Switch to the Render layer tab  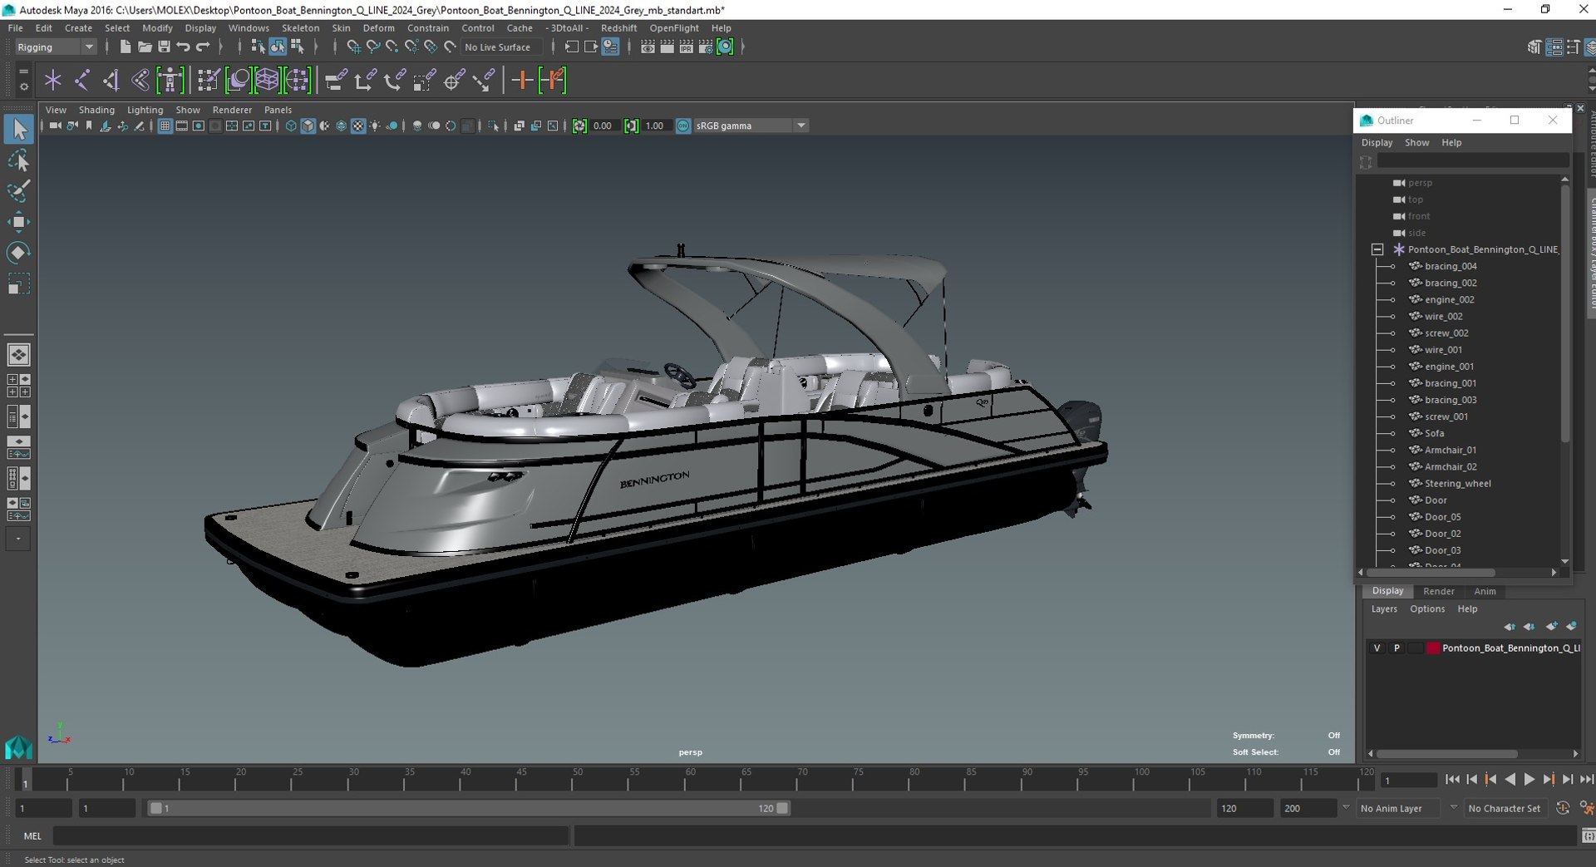(x=1438, y=592)
